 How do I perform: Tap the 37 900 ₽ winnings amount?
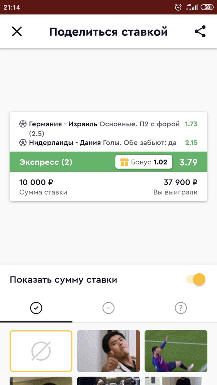coord(180,182)
